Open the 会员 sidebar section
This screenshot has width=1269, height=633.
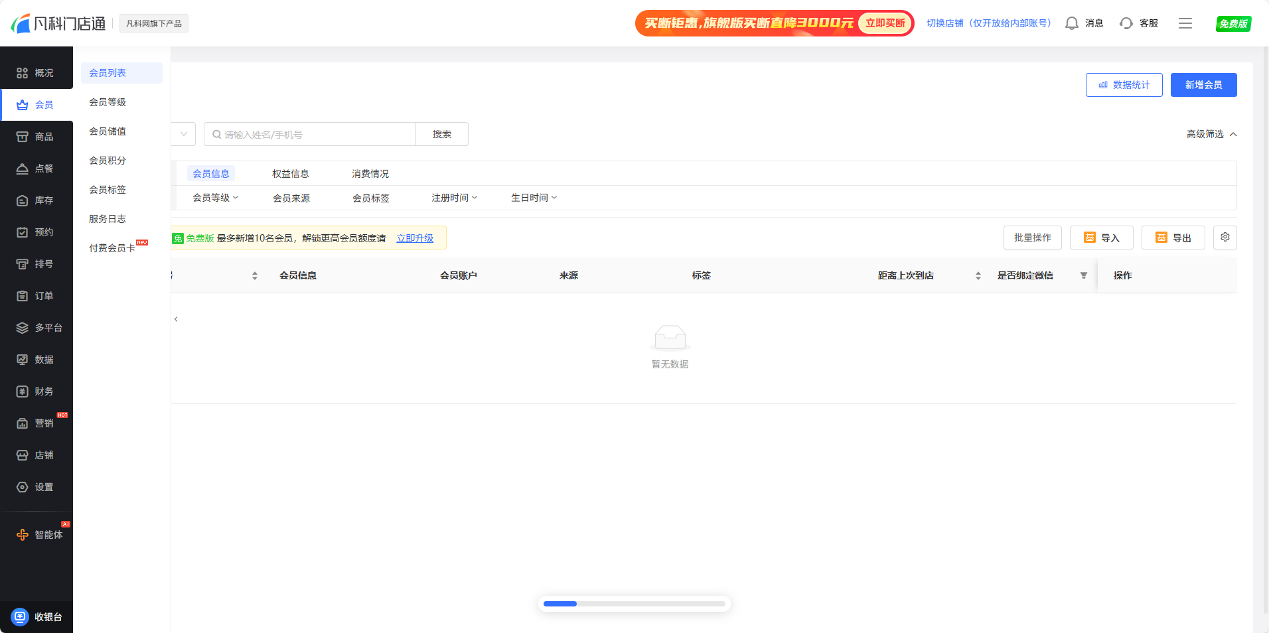(x=37, y=104)
